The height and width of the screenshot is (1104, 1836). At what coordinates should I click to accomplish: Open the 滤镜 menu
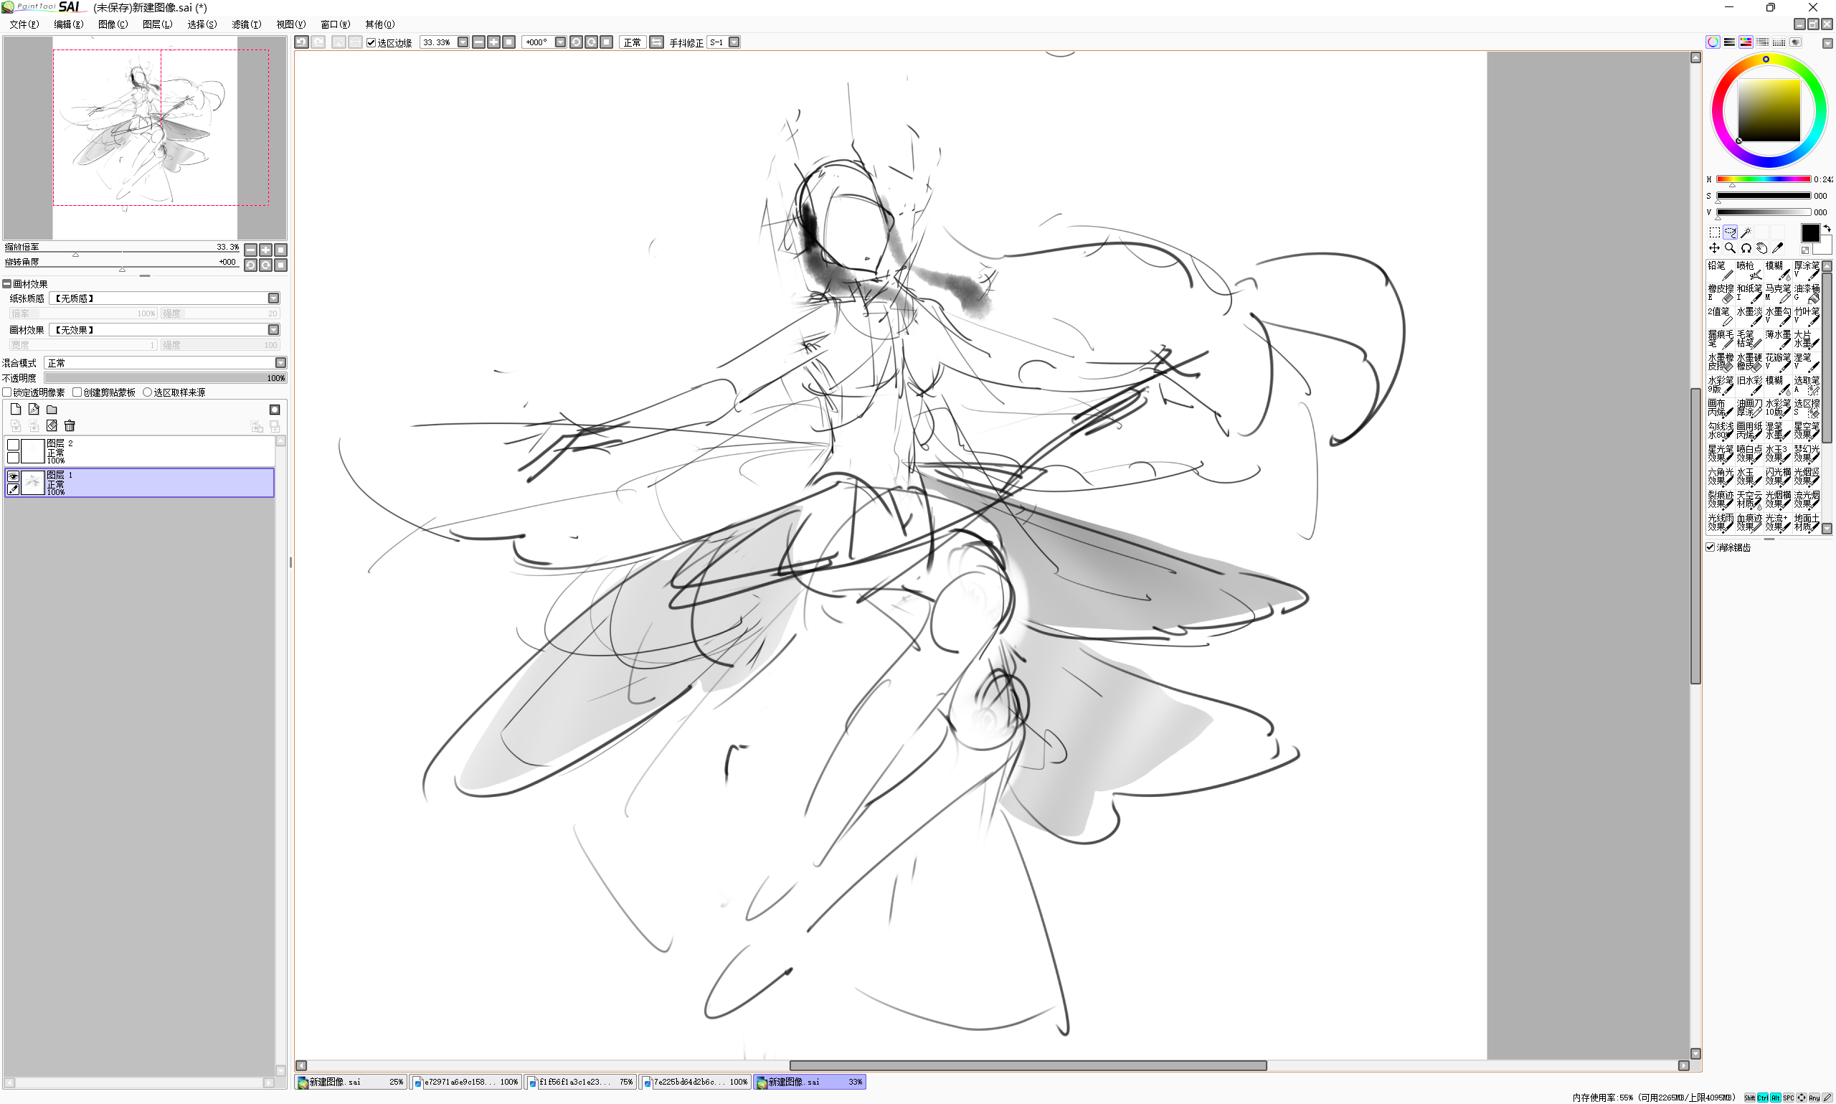tap(246, 24)
